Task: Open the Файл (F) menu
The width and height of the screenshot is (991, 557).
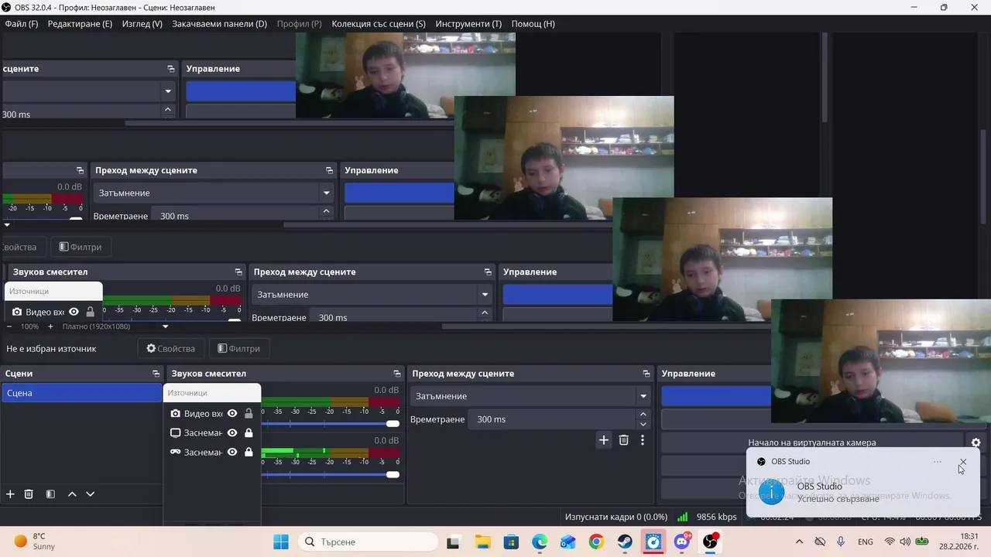Action: 22,24
